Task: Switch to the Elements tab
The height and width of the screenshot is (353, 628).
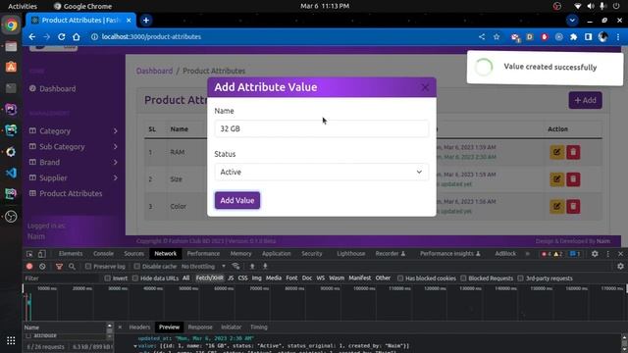Action: 71,254
